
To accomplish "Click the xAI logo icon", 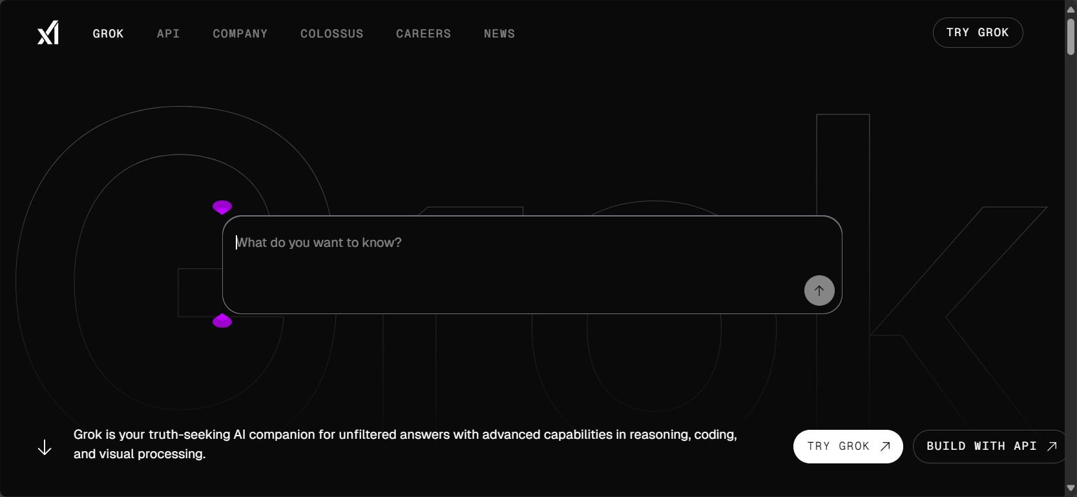I will point(48,33).
